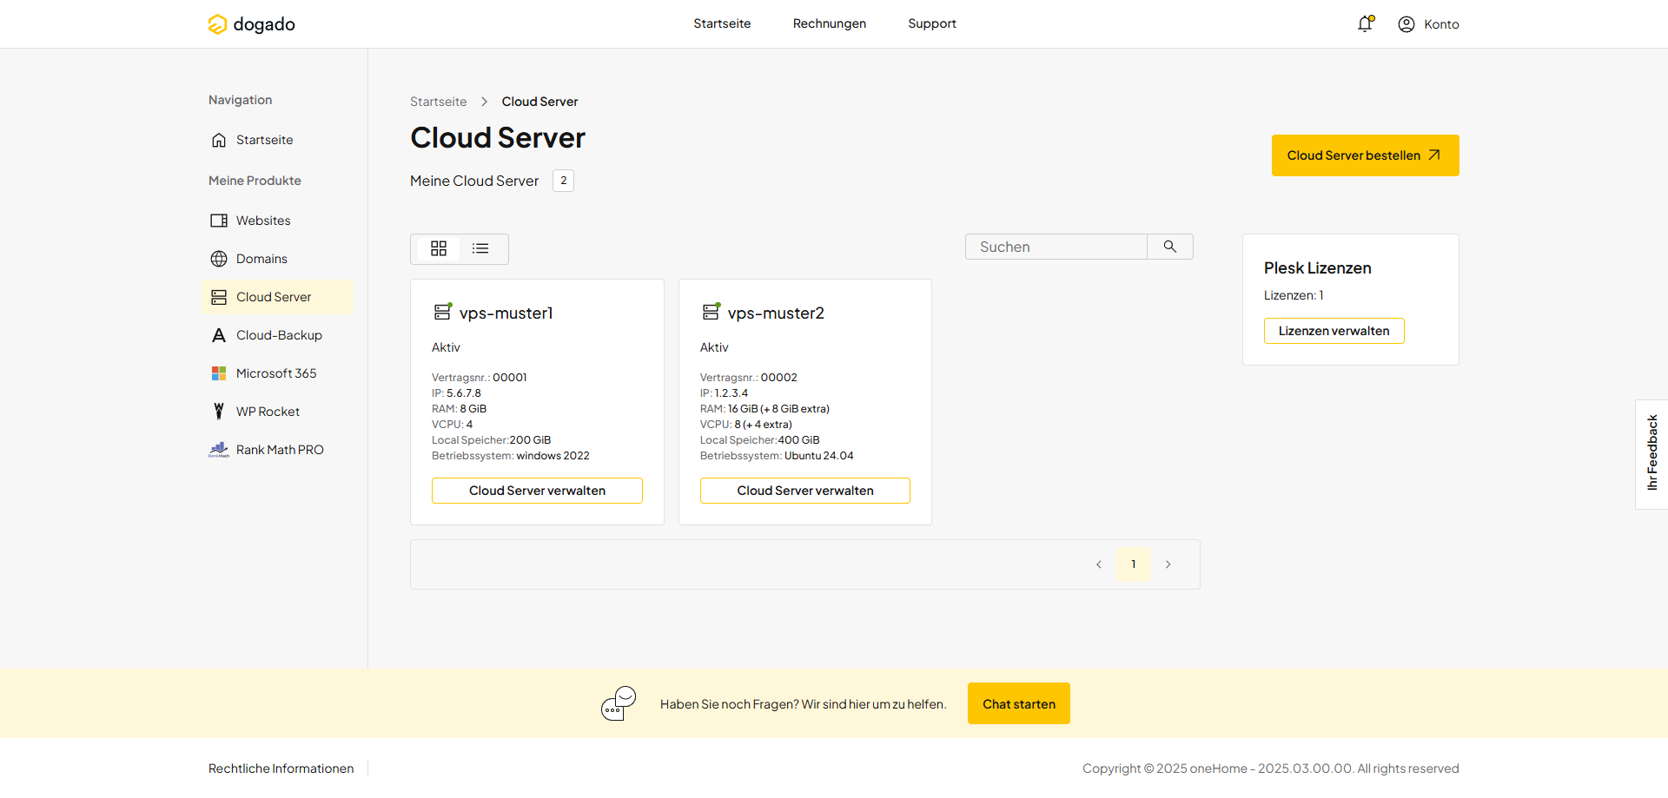Click the vps-muster2 server icon
This screenshot has width=1668, height=798.
coord(712,311)
